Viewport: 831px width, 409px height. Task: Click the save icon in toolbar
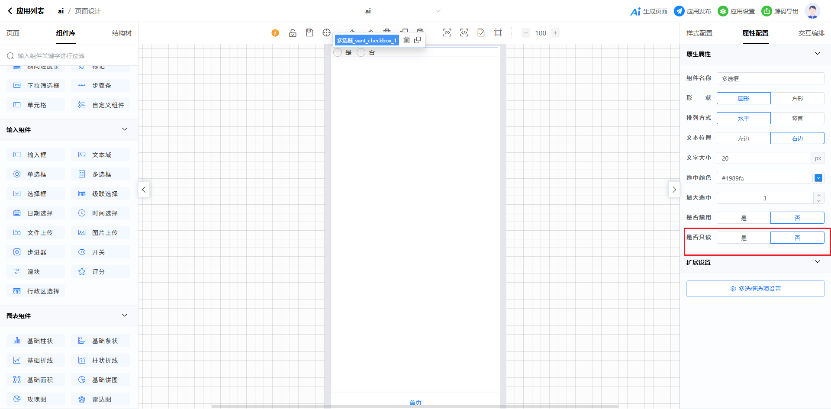coord(309,33)
